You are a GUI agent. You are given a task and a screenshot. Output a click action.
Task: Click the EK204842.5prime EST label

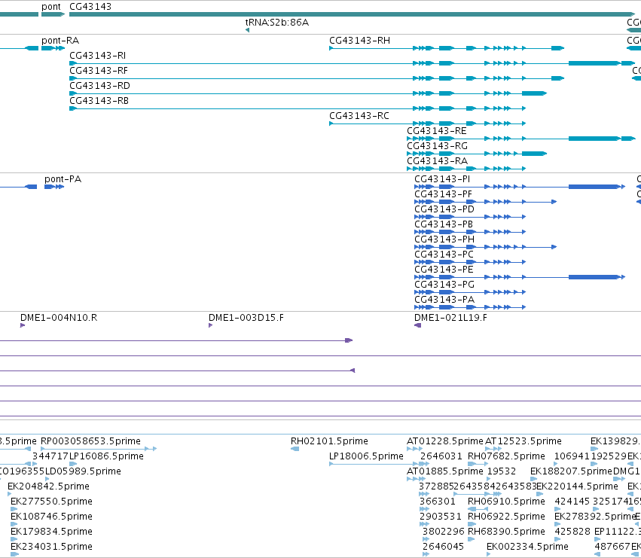point(49,486)
